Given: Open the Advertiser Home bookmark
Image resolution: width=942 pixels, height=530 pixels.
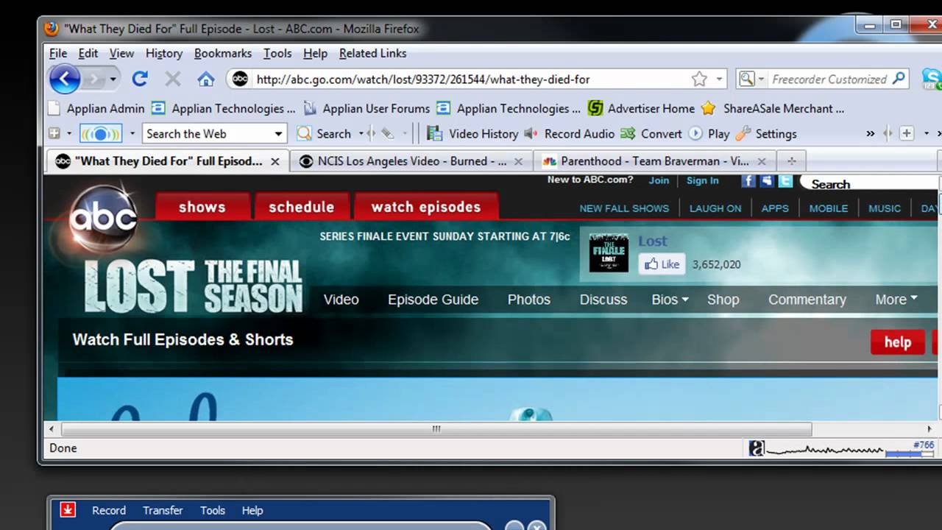Looking at the screenshot, I should pyautogui.click(x=641, y=108).
